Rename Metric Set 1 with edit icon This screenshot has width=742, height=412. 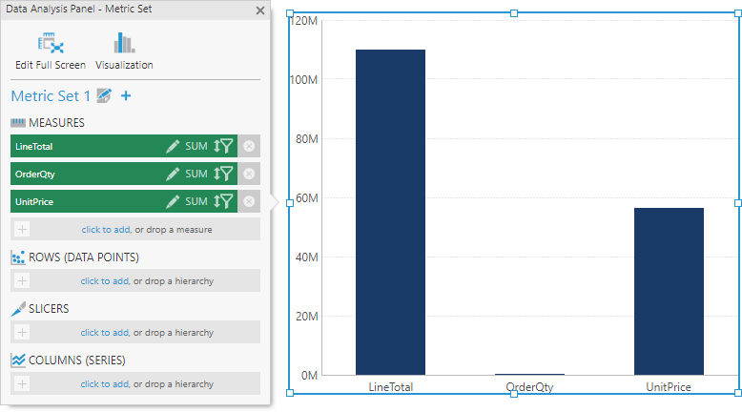click(x=105, y=96)
